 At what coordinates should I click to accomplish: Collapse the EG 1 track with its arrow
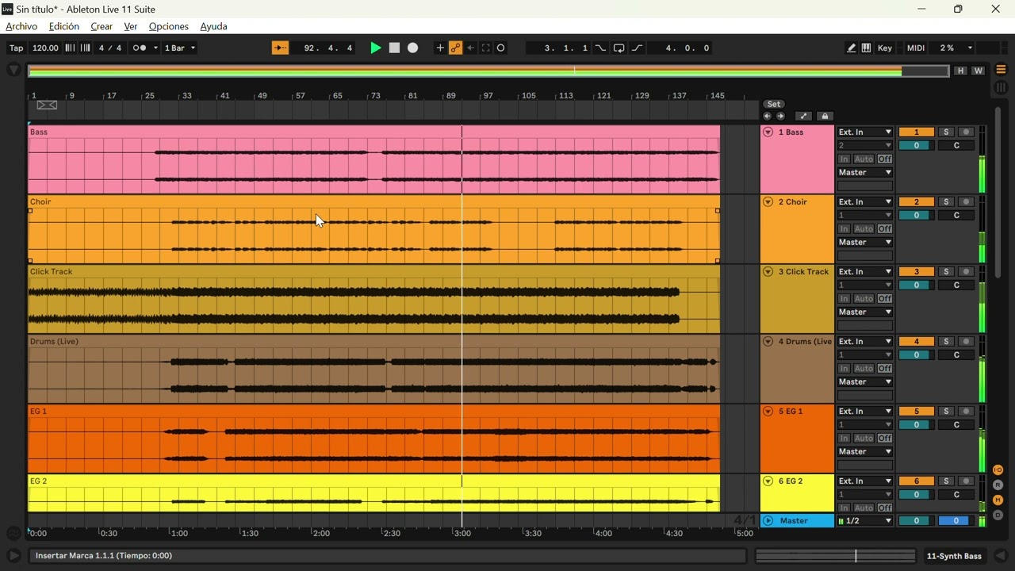click(768, 412)
